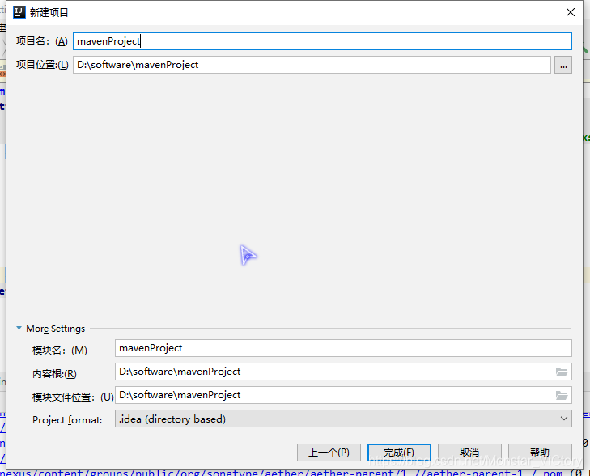This screenshot has width=590, height=476.
Task: Click the 模块文件位置: (U) label
Action: click(73, 397)
